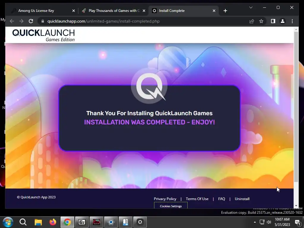Open the Uninstall link in footer
The height and width of the screenshot is (228, 304).
pos(242,199)
